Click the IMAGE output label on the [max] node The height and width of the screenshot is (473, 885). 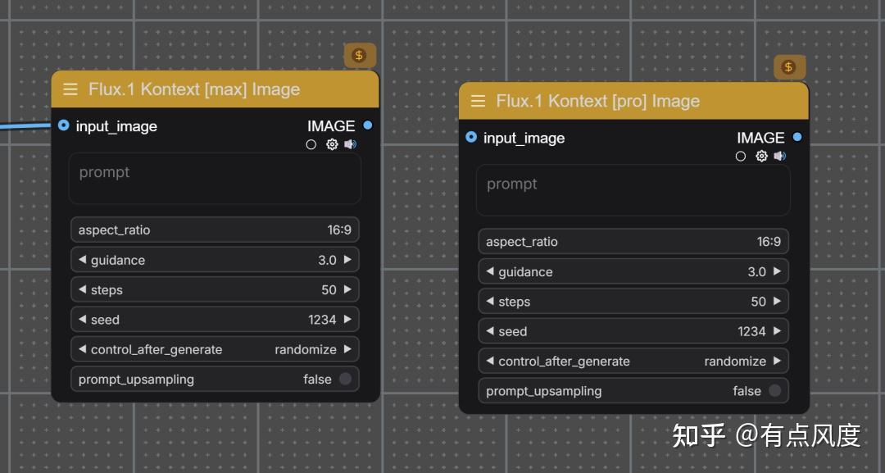pyautogui.click(x=331, y=126)
